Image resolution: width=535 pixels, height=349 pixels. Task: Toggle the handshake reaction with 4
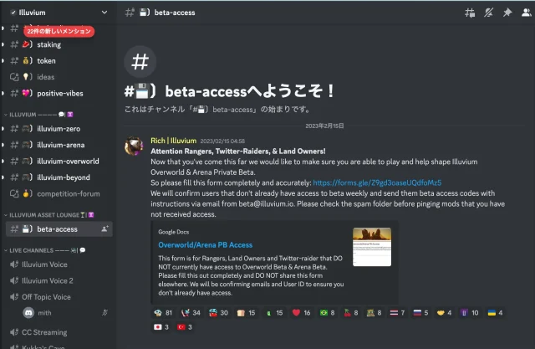pyautogui.click(x=444, y=313)
